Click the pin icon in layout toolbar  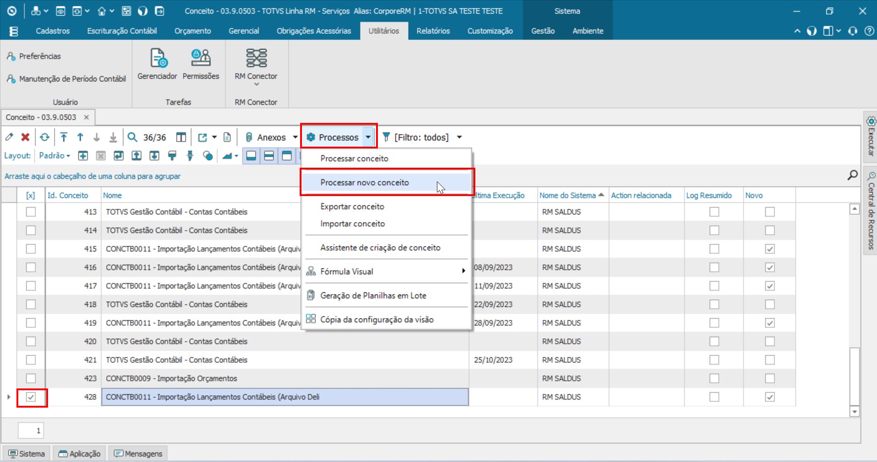coord(190,156)
